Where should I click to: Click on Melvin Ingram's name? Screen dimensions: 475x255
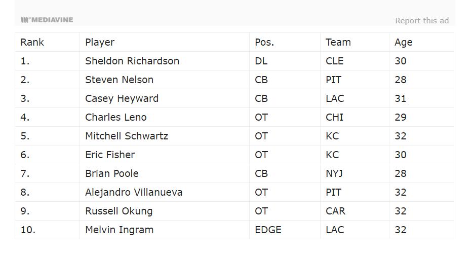pos(119,230)
